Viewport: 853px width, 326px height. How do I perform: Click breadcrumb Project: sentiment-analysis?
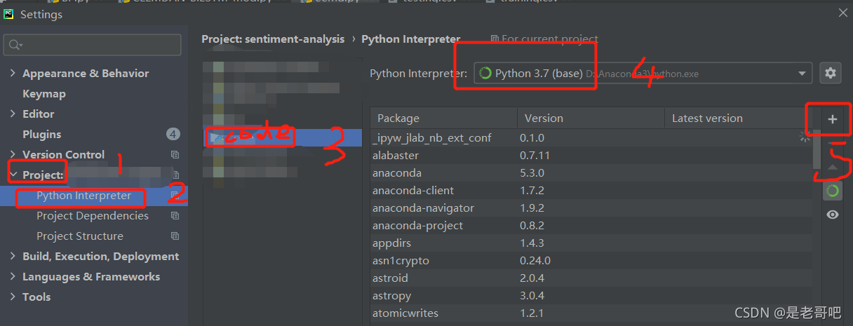(x=273, y=39)
